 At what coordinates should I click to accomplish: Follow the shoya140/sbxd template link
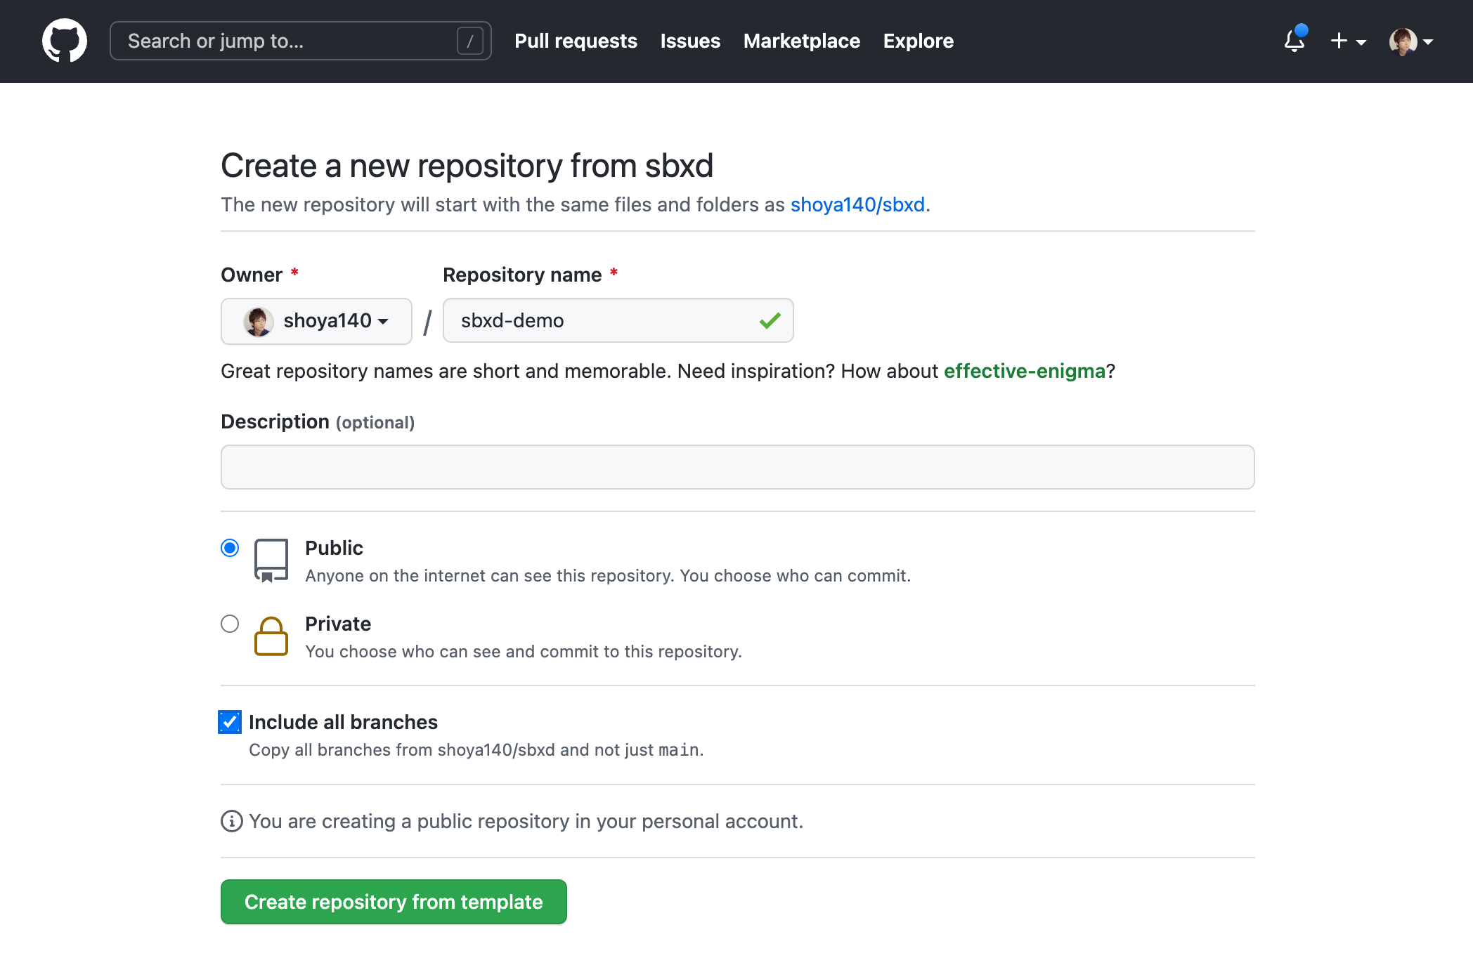(857, 204)
